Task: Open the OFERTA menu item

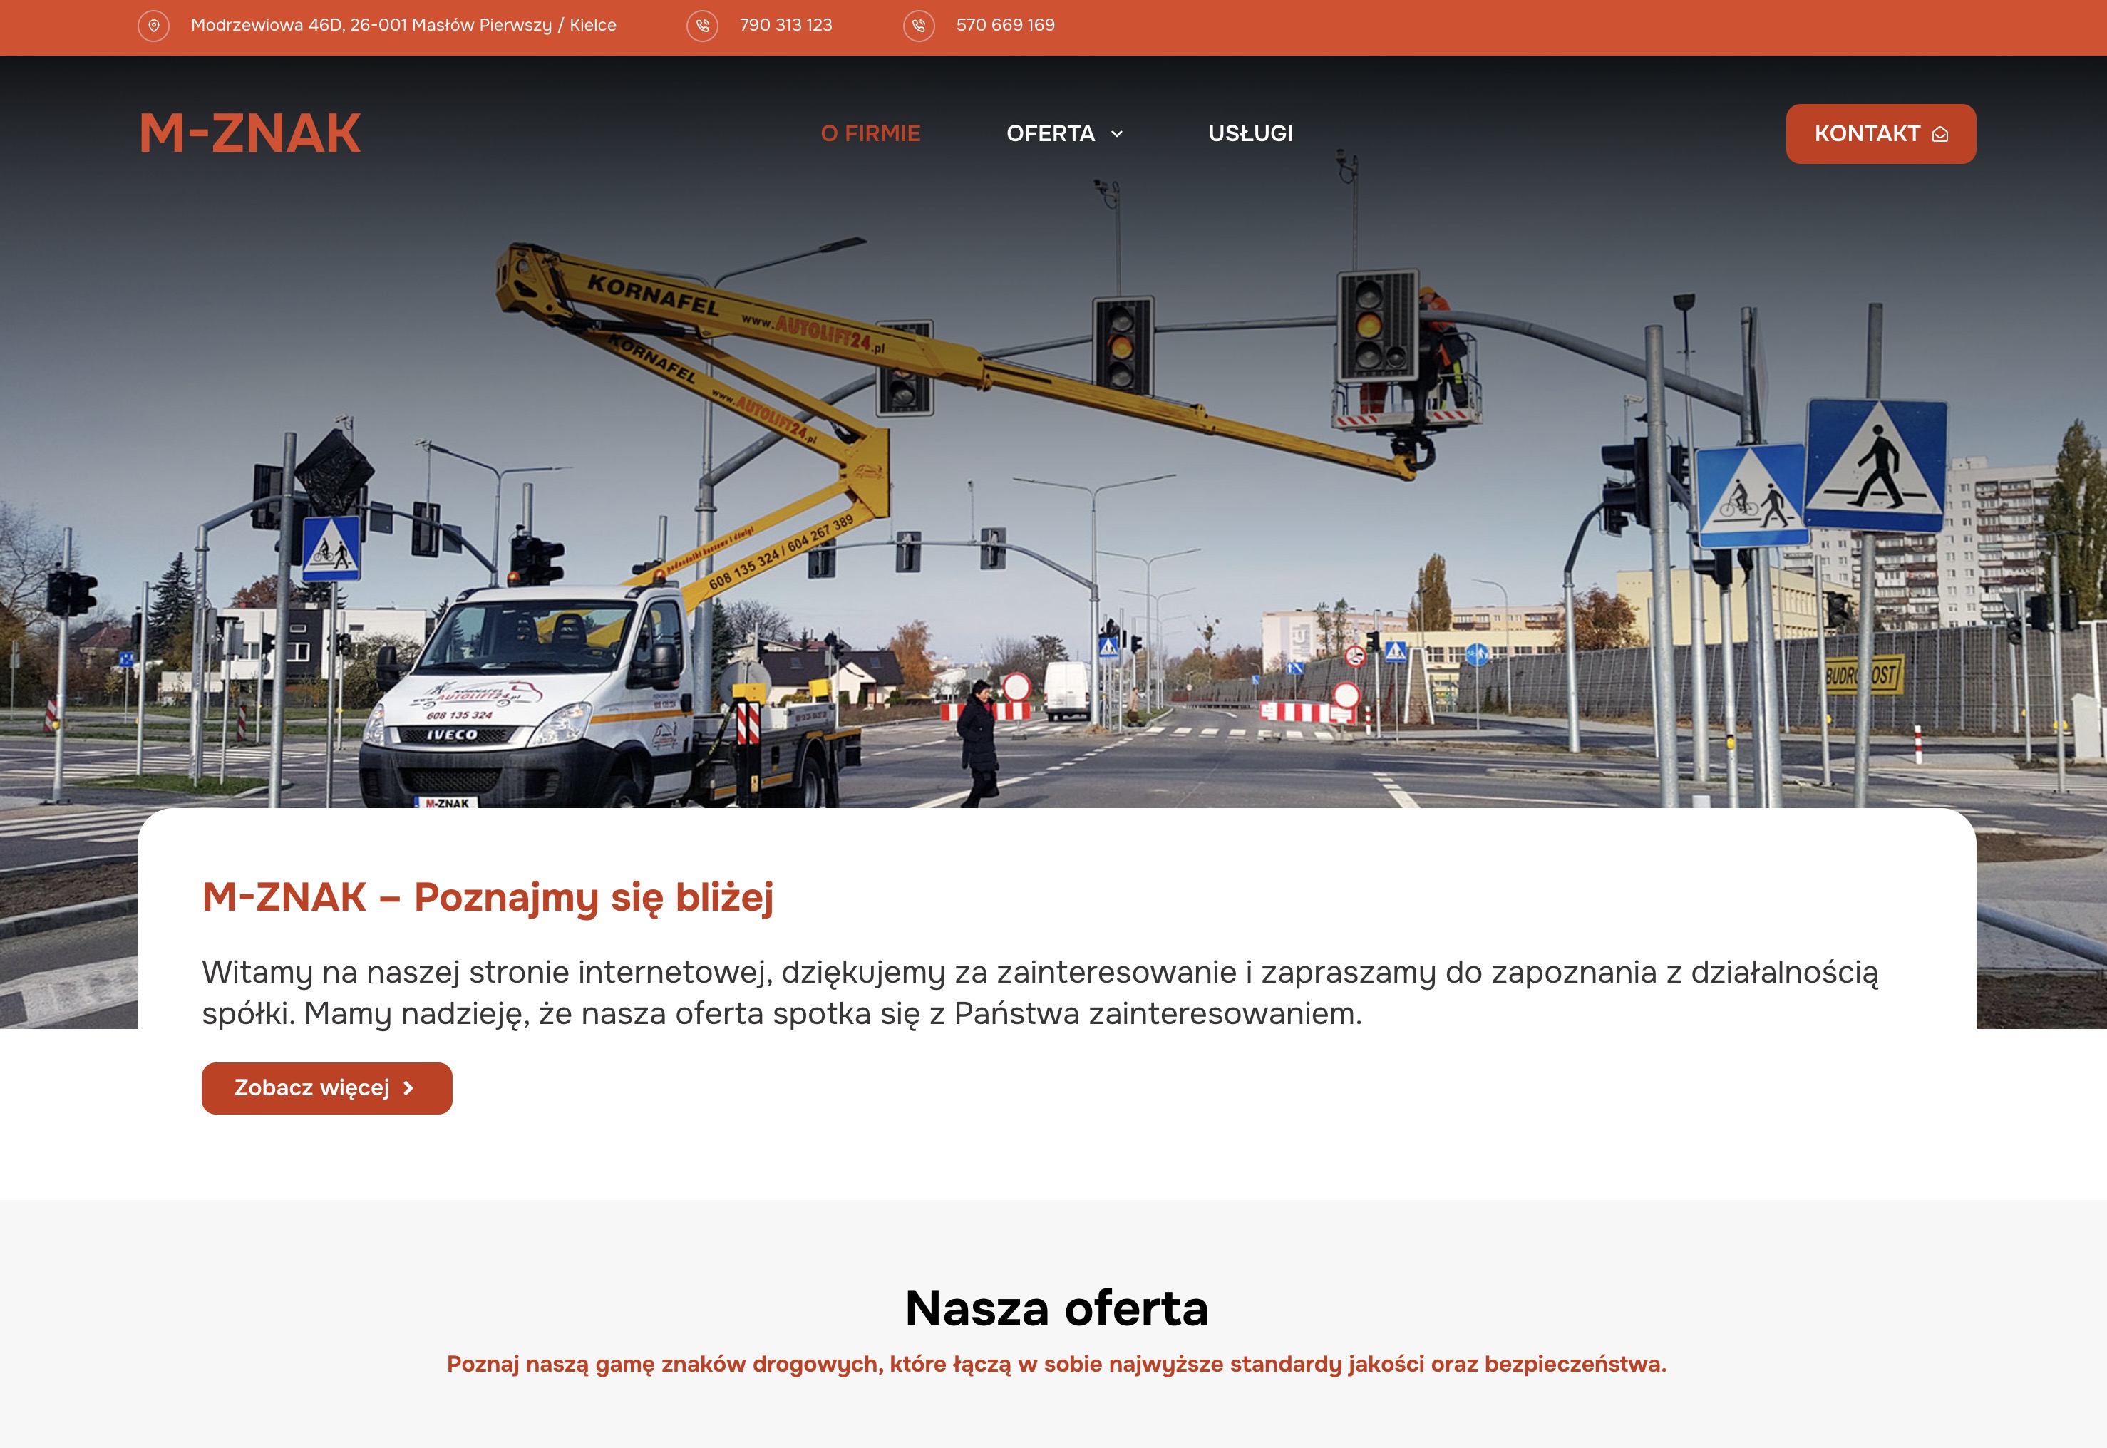Action: click(1050, 133)
